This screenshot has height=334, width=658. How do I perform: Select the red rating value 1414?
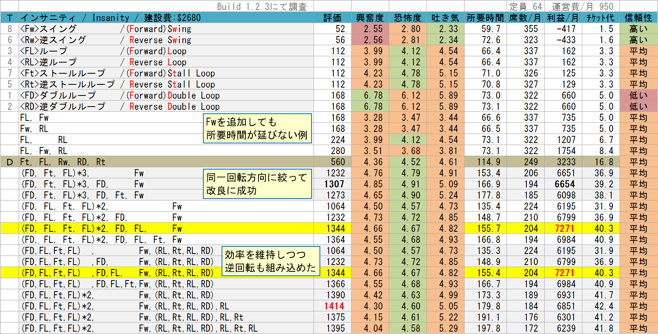tap(334, 306)
